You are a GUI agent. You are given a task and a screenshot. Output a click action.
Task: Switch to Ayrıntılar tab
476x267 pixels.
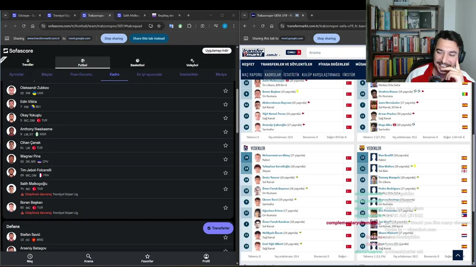click(x=16, y=74)
